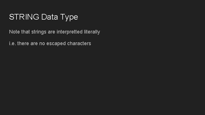The width and height of the screenshot is (205, 115).
Task: Click the "i.e." abbreviation
Action: pyautogui.click(x=12, y=43)
